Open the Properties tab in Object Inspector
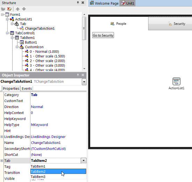Viewport: 192px width, 182px height. (x=11, y=88)
